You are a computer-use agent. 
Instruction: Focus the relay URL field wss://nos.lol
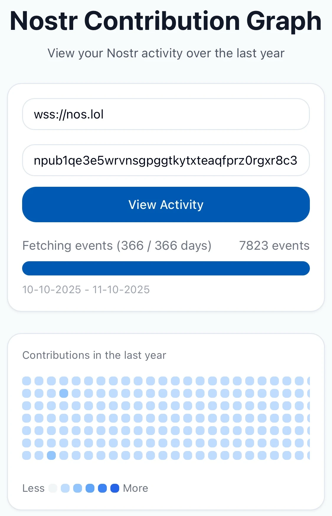(166, 114)
